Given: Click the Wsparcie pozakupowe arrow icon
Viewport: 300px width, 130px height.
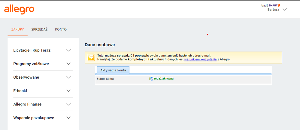Looking at the screenshot, I should [68, 118].
